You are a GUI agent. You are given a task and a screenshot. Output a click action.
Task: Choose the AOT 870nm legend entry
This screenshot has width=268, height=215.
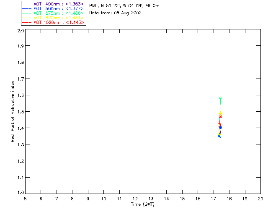point(53,18)
